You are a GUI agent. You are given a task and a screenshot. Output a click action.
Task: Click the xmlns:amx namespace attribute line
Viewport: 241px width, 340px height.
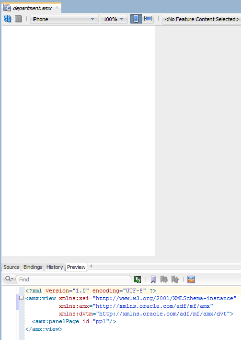(x=136, y=306)
